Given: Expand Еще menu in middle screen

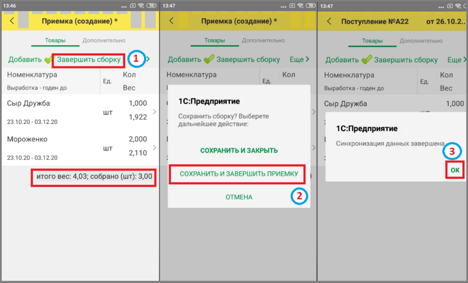Looking at the screenshot, I should (x=299, y=59).
